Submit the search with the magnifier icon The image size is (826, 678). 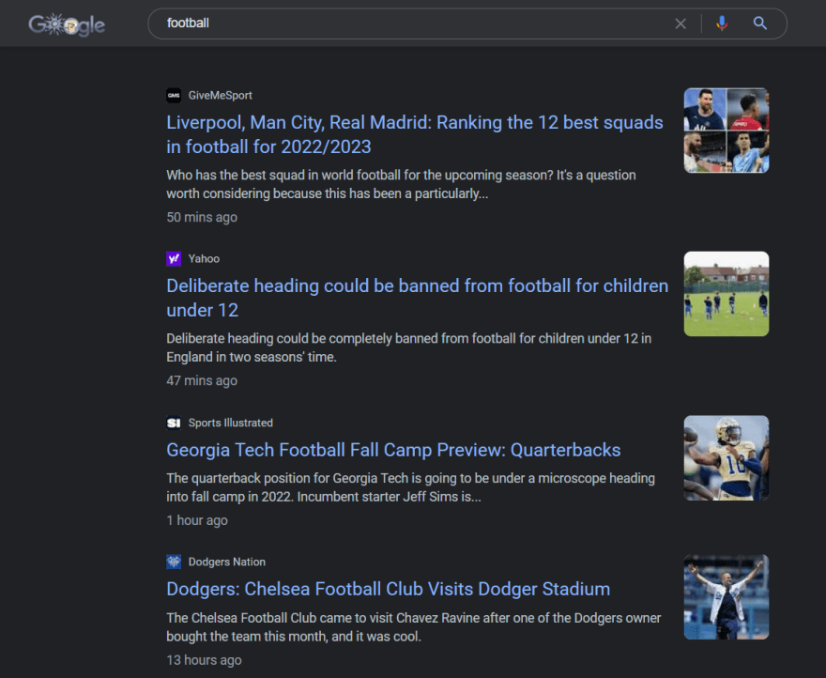tap(759, 23)
